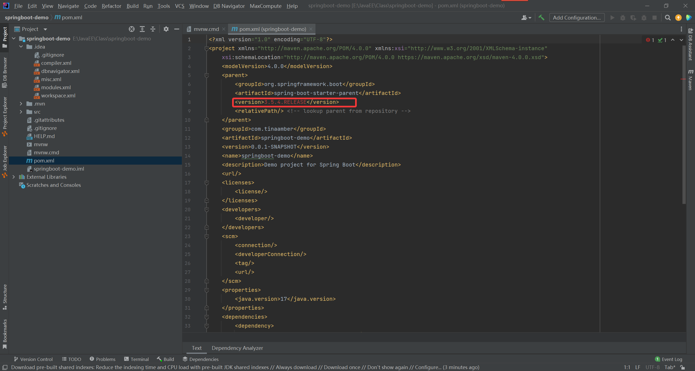695x371 pixels.
Task: Switch to mvnw.cmd editor tab
Action: pos(206,29)
